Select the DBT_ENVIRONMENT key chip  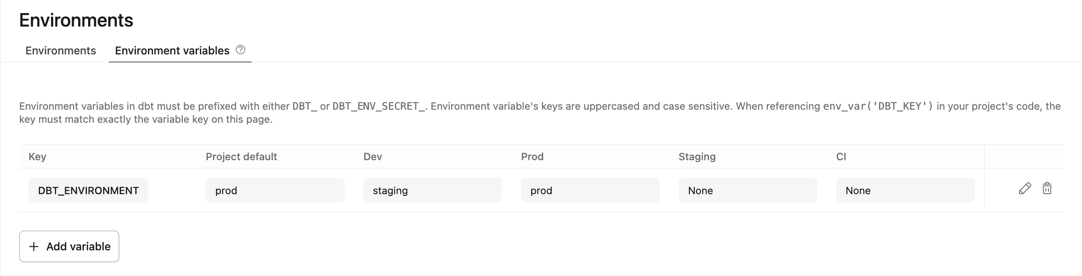coord(88,190)
